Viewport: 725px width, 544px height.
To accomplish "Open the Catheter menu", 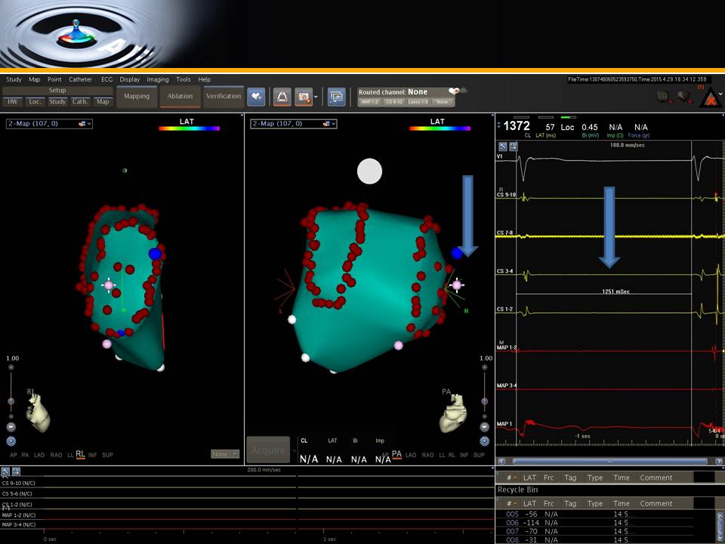I will (x=80, y=79).
